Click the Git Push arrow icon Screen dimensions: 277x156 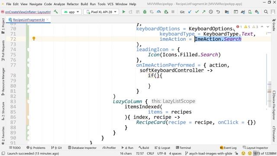pyautogui.click(x=204, y=12)
